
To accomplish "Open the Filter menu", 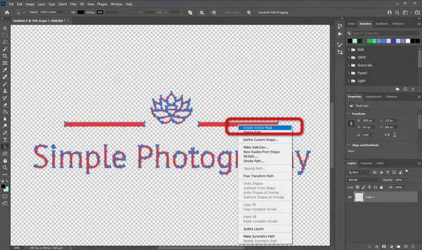I will click(x=73, y=4).
